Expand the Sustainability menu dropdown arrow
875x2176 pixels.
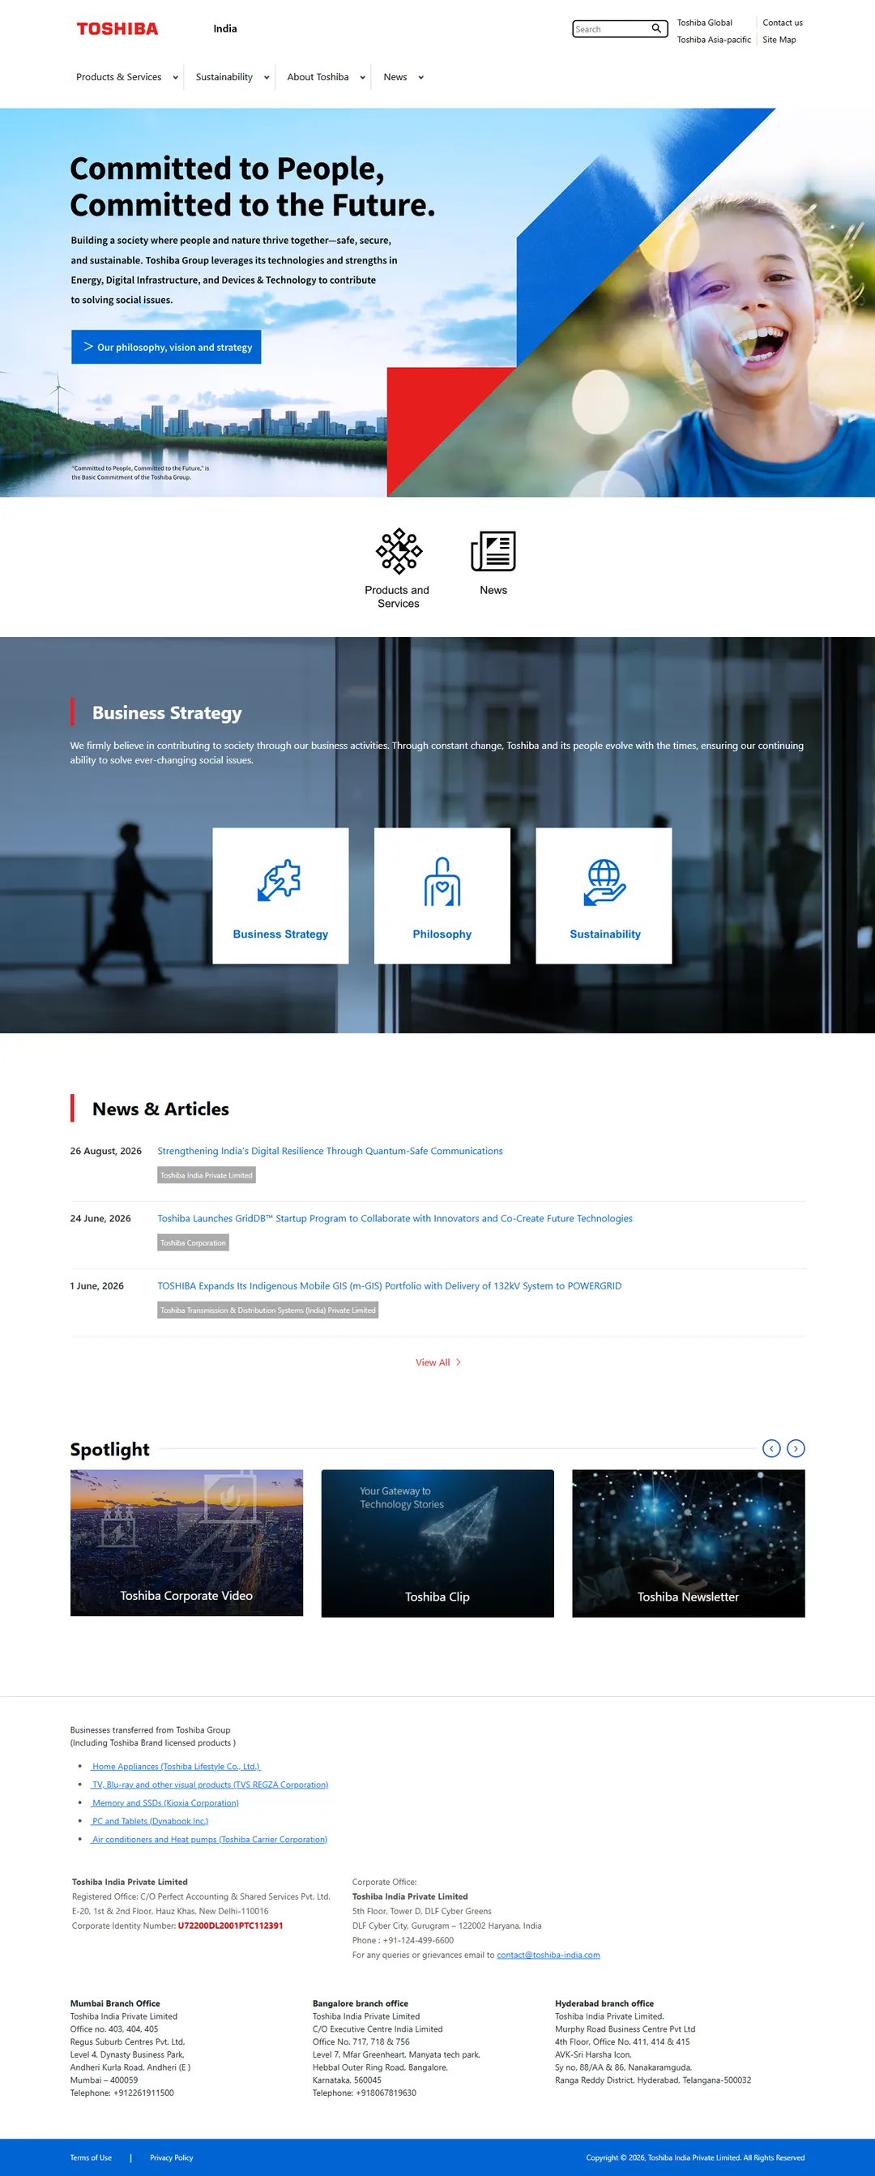point(267,78)
